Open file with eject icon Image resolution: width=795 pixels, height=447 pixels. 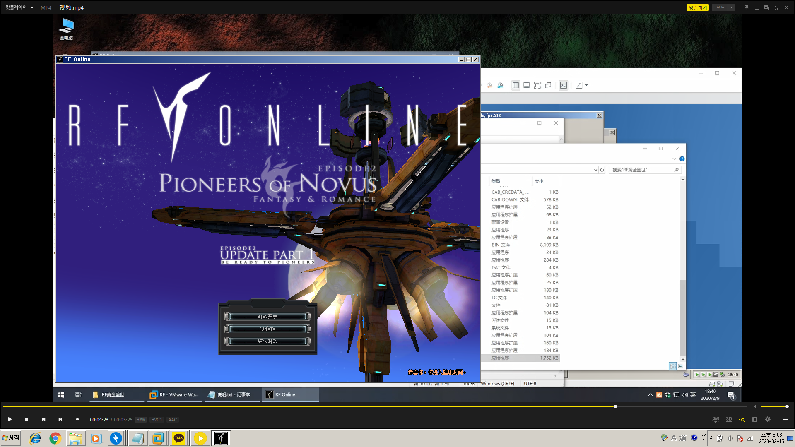click(x=77, y=419)
